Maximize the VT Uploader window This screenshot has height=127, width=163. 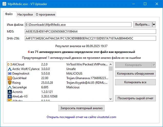click(145, 4)
